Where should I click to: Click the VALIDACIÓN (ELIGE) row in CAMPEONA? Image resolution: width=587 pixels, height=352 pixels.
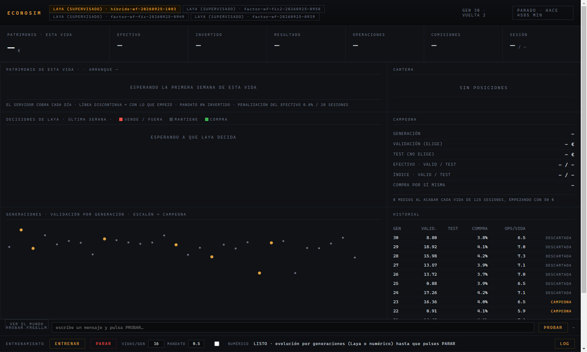(484, 144)
